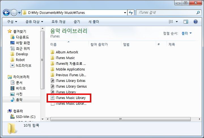Go back with the blue Back arrow
The width and height of the screenshot is (204, 138).
pos(6,13)
